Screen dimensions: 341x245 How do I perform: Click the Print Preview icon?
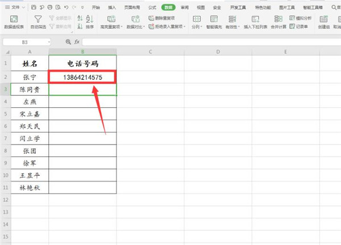point(58,7)
